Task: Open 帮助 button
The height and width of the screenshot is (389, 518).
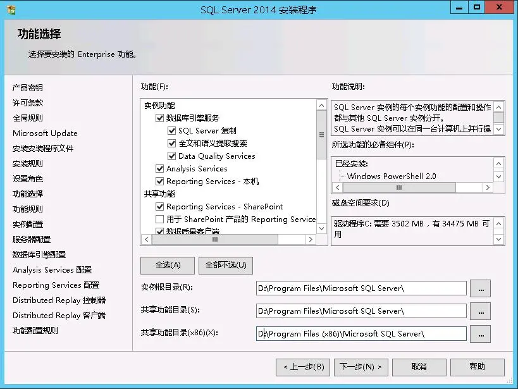Action: (478, 367)
